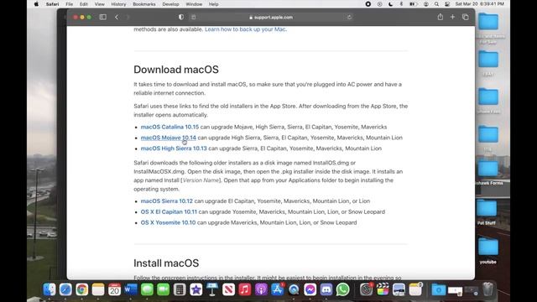Open OS X El Capitan 10.11 link

[x=169, y=211]
